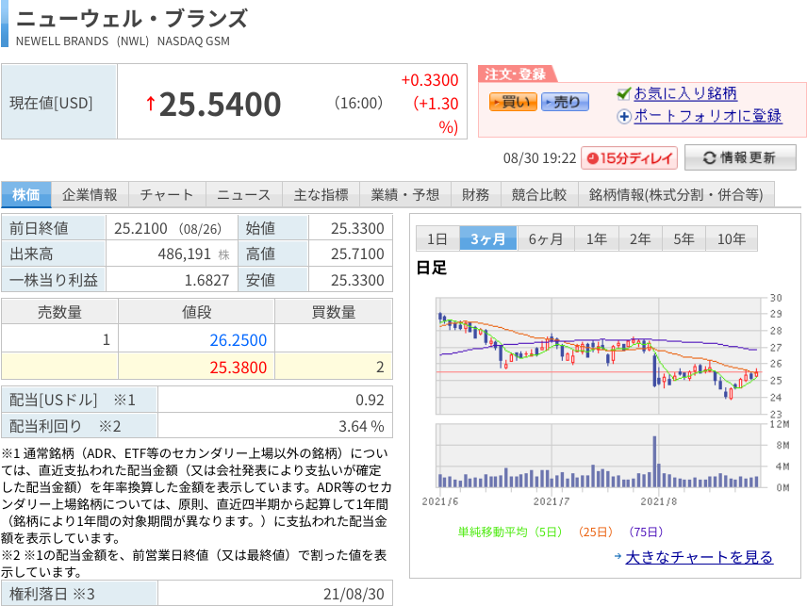Viewport: 807px width, 606px height.
Task: Select the 1日 chart range
Action: [x=437, y=238]
